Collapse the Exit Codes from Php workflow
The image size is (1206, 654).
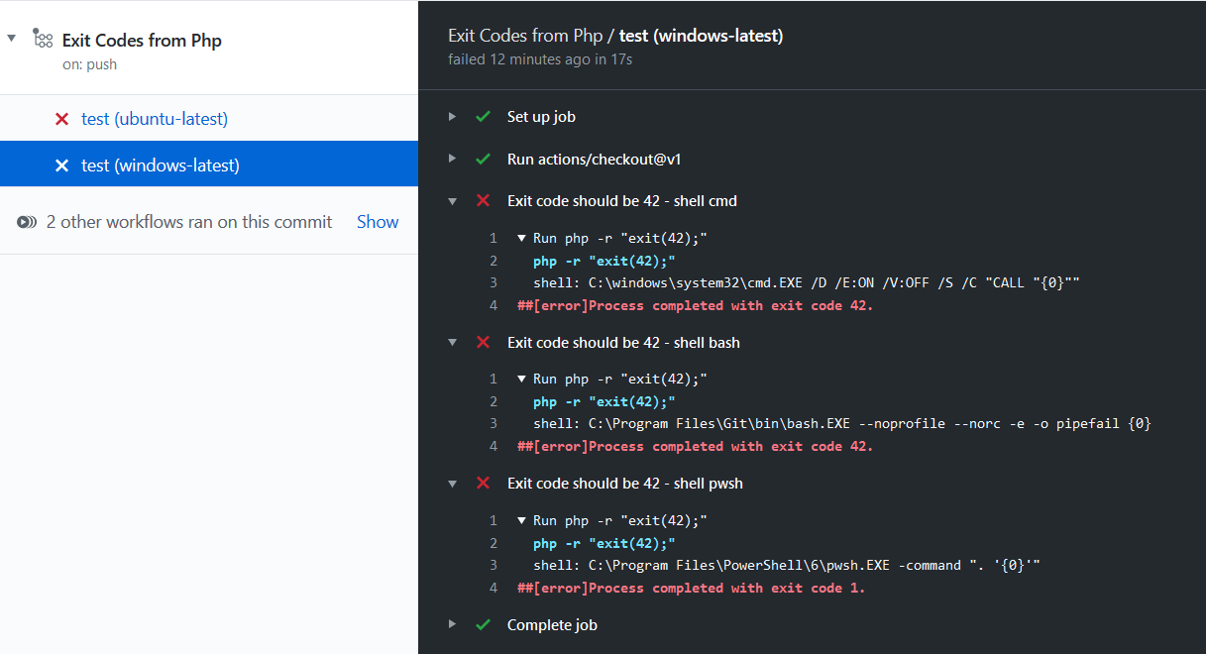[x=12, y=39]
